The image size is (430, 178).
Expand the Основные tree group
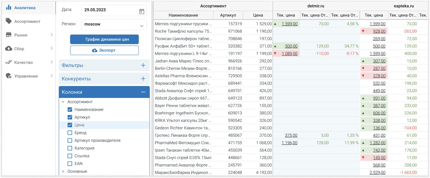pos(63,171)
